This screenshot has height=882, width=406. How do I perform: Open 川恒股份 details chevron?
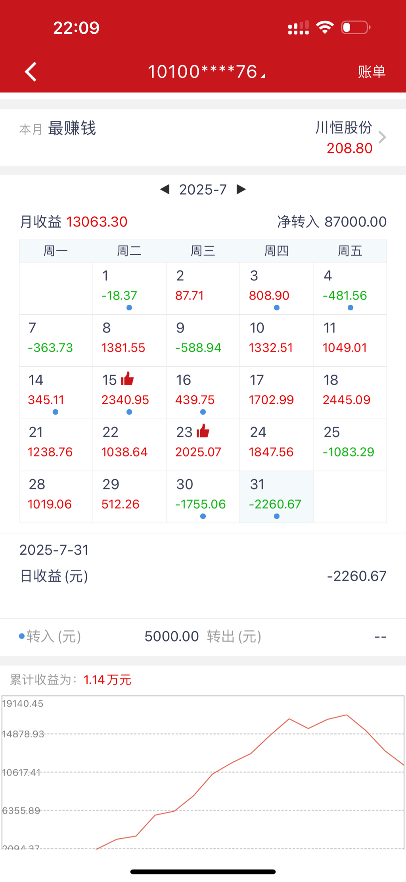[x=382, y=137]
